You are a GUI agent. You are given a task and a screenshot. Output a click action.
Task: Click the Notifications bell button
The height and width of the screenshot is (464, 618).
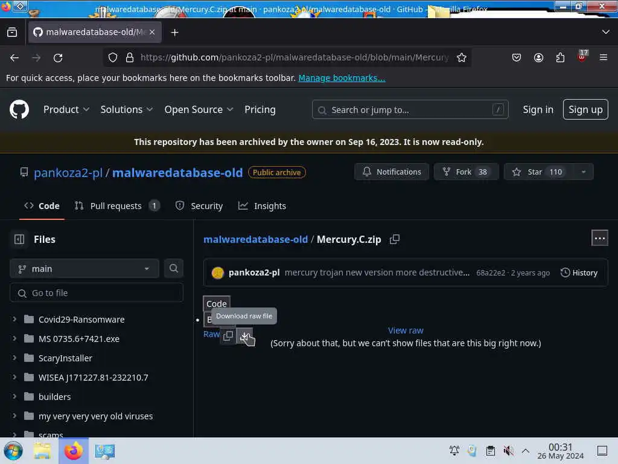click(391, 172)
